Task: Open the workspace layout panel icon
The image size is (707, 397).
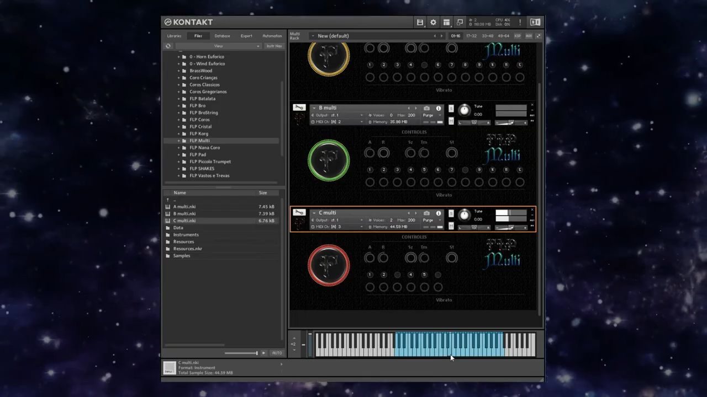Action: (446, 22)
